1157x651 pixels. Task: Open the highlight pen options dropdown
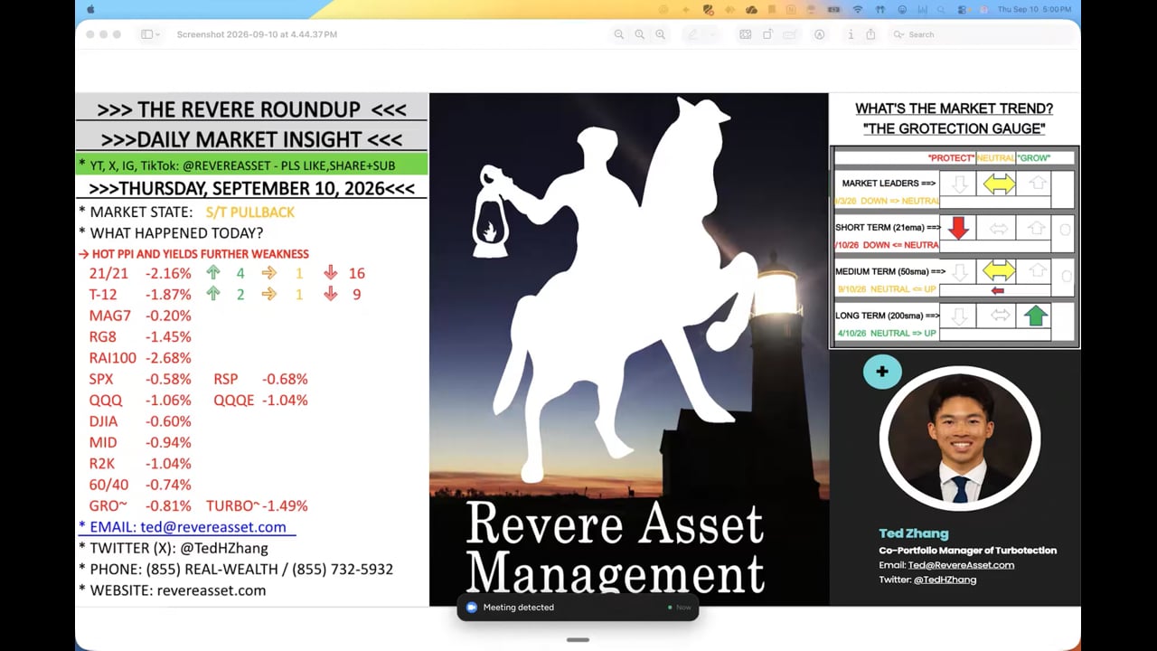pyautogui.click(x=713, y=34)
